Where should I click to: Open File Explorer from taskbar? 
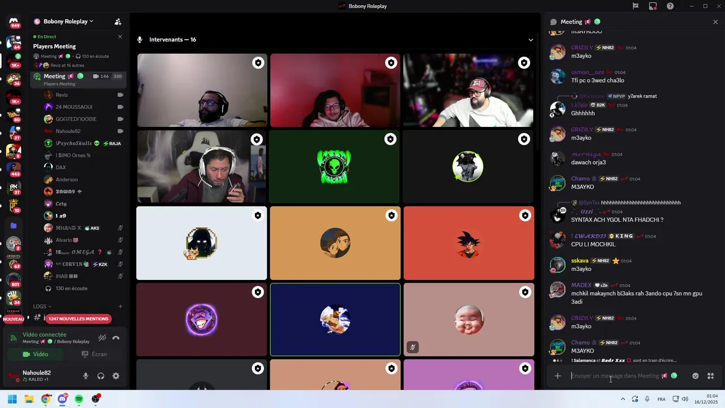tap(29, 399)
